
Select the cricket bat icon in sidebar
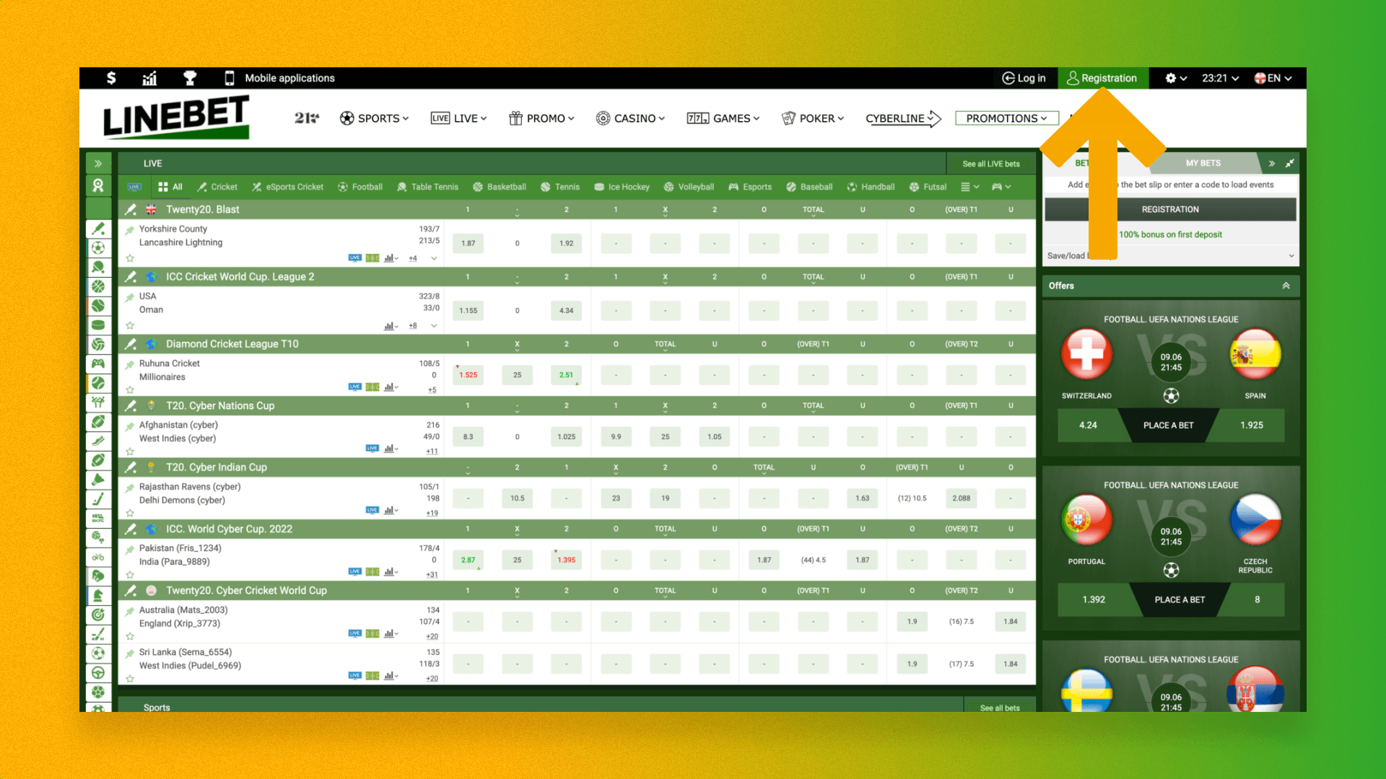98,229
